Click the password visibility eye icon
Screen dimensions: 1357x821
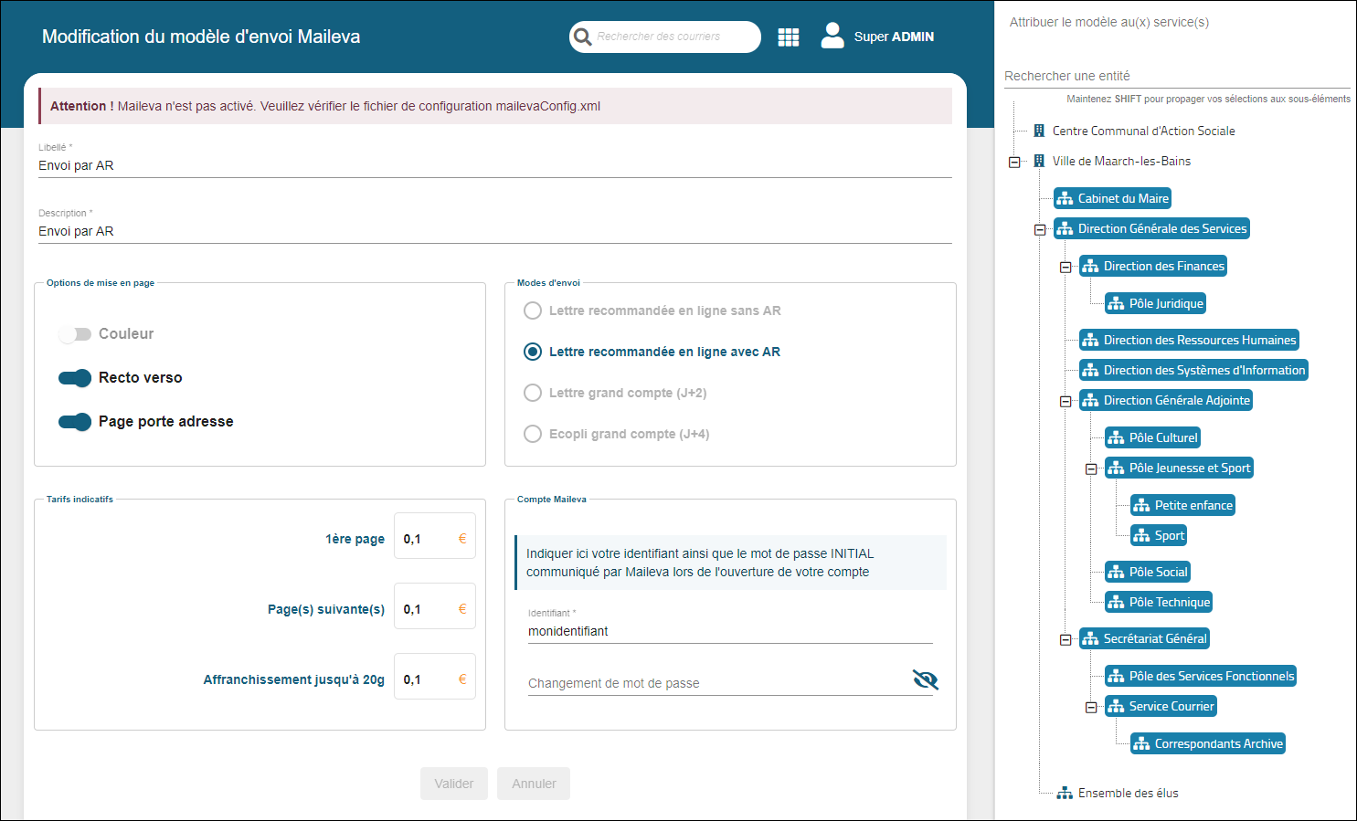925,679
